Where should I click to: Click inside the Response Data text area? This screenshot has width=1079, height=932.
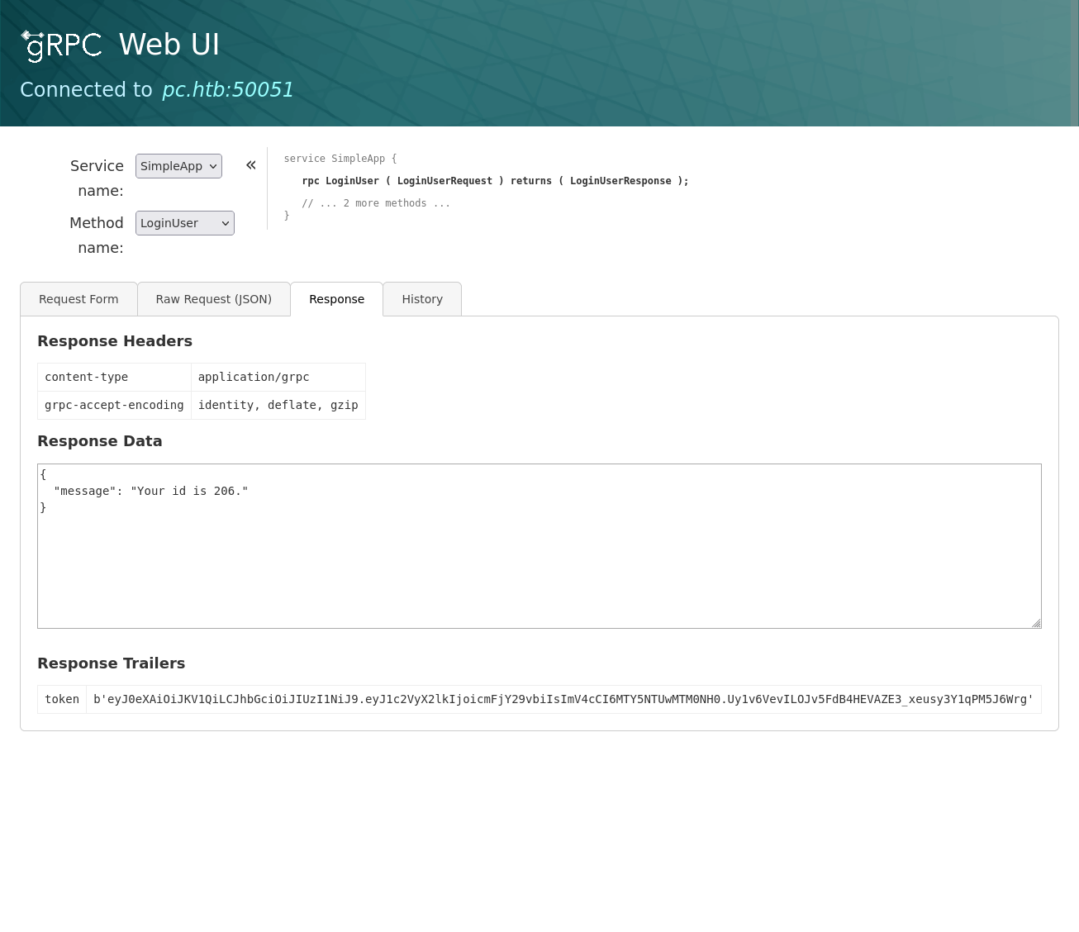(x=539, y=546)
